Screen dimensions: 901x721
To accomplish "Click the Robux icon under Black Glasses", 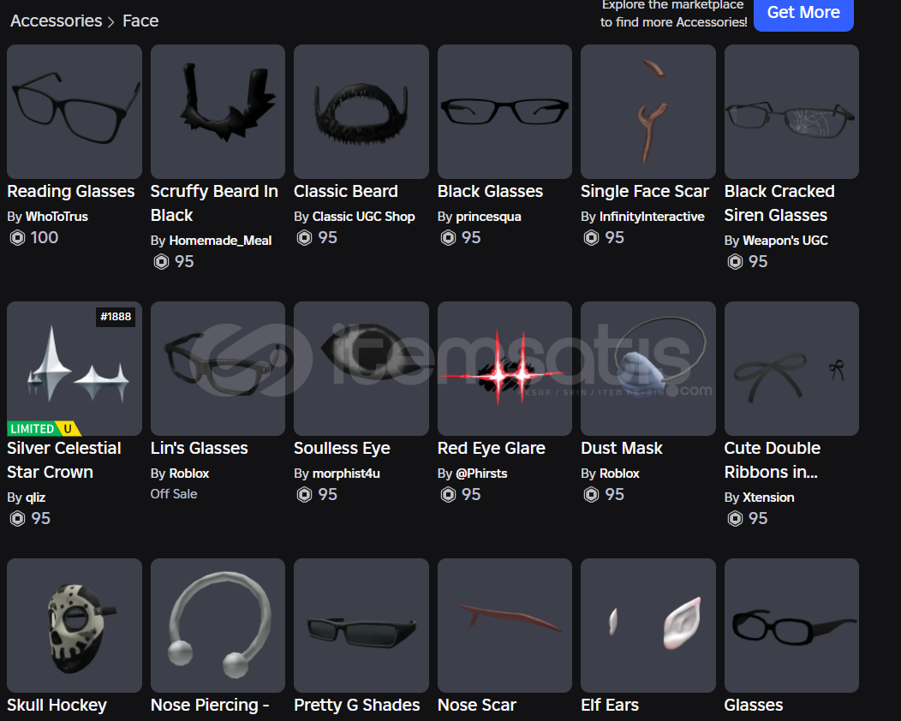I will [x=448, y=238].
